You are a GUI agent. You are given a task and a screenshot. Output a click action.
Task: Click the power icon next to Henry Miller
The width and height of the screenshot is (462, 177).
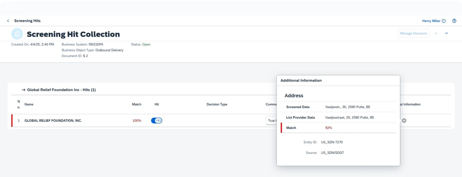(x=444, y=21)
